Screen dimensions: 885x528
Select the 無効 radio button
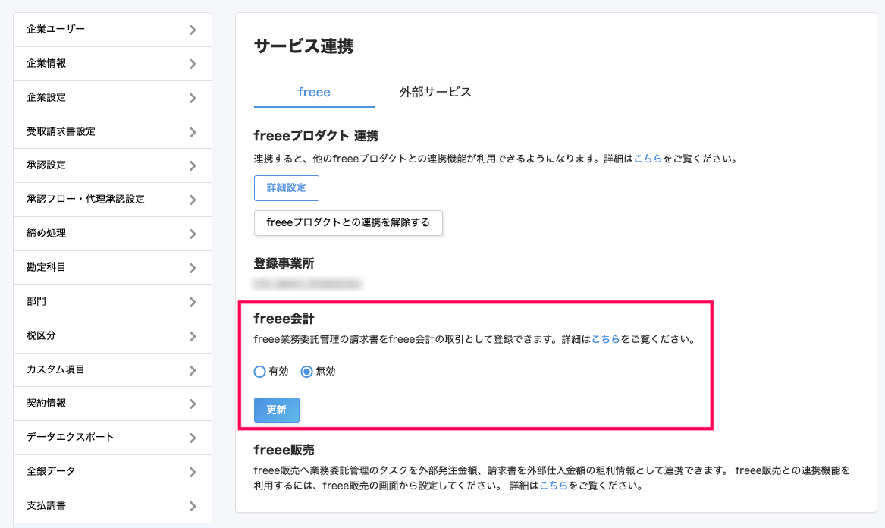[306, 372]
